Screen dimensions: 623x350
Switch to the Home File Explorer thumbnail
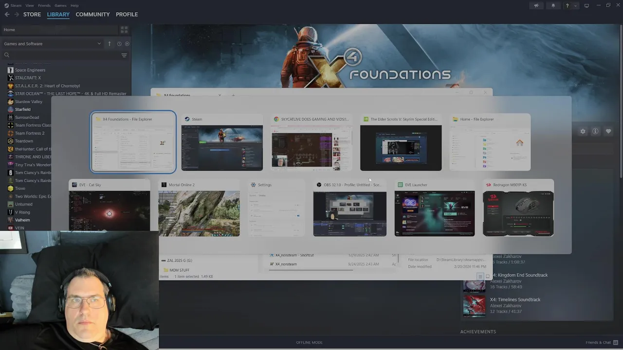pos(490,142)
